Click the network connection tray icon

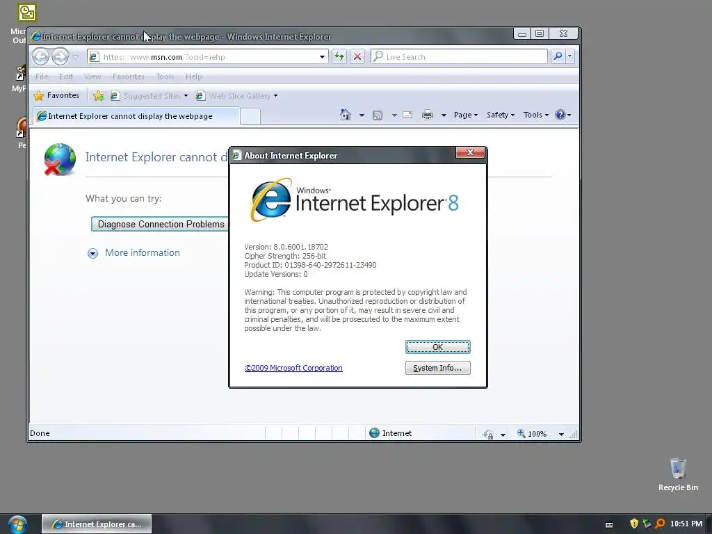click(x=647, y=524)
